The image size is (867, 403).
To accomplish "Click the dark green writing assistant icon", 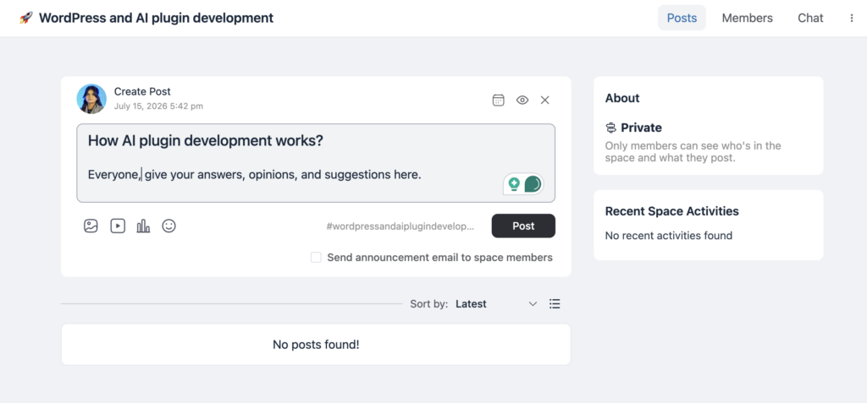I will pyautogui.click(x=533, y=184).
